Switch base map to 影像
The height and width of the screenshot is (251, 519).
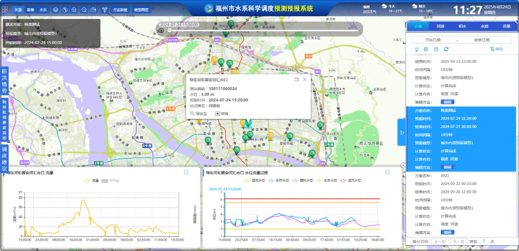(30, 10)
